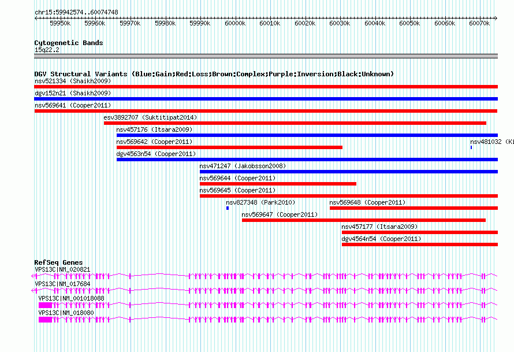This screenshot has height=352, width=514.
Task: Select the dgv4564n54 (Cooper2011) red bar
Action: [x=420, y=244]
